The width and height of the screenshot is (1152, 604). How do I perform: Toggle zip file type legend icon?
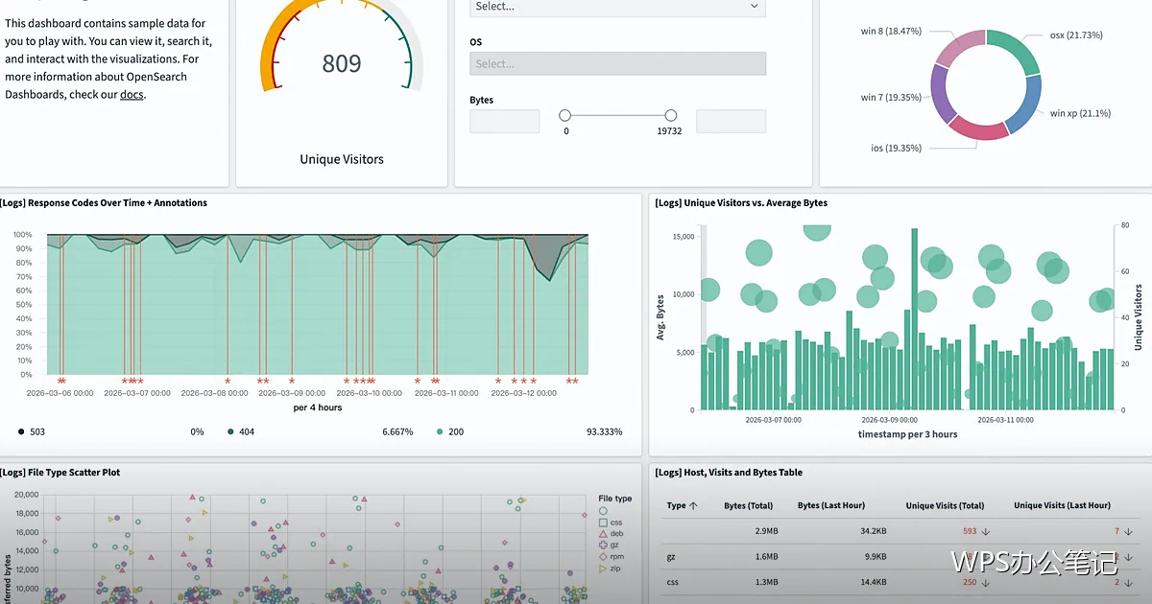(x=603, y=569)
